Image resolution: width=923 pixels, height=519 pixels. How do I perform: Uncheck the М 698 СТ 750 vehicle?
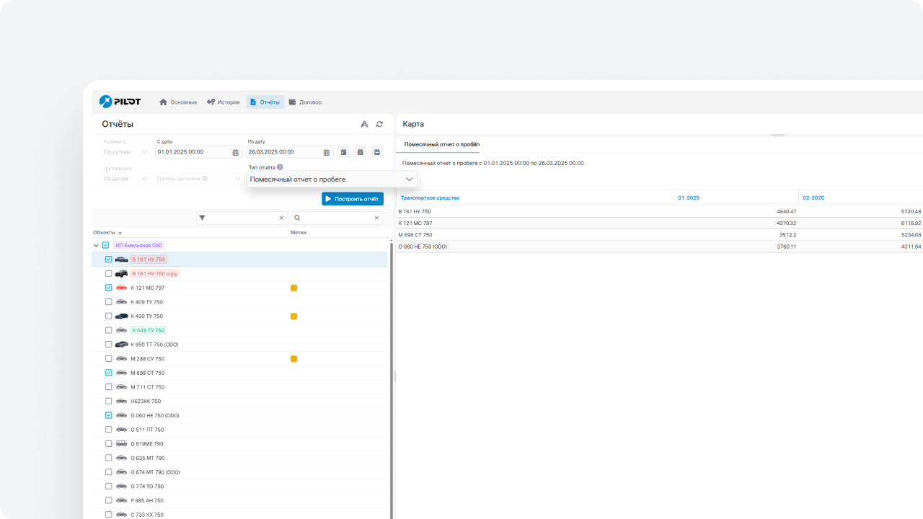coord(108,373)
